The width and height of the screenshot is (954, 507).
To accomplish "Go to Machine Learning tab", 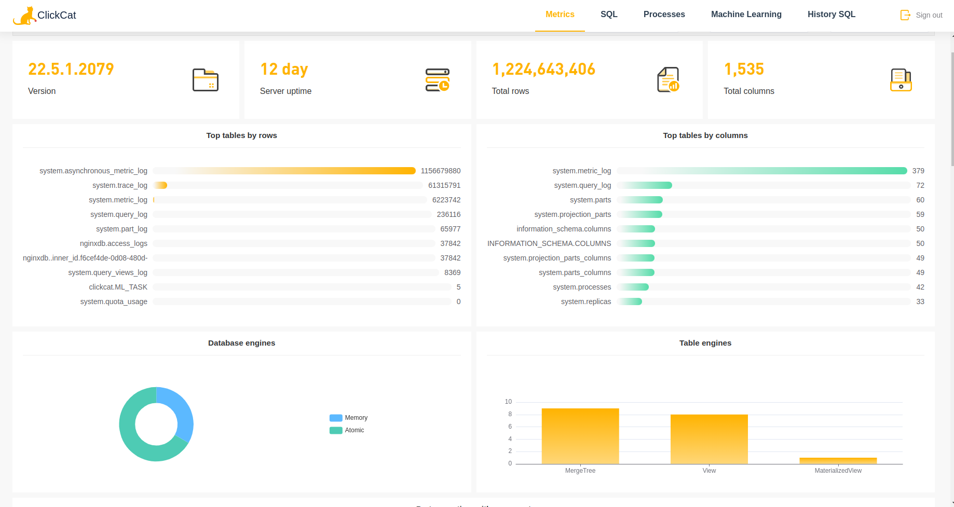I will point(746,15).
